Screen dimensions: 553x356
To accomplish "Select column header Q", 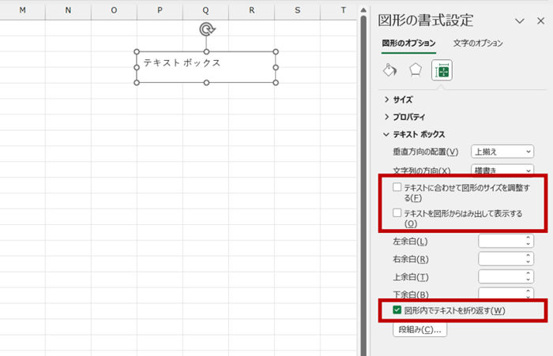I will click(x=206, y=10).
